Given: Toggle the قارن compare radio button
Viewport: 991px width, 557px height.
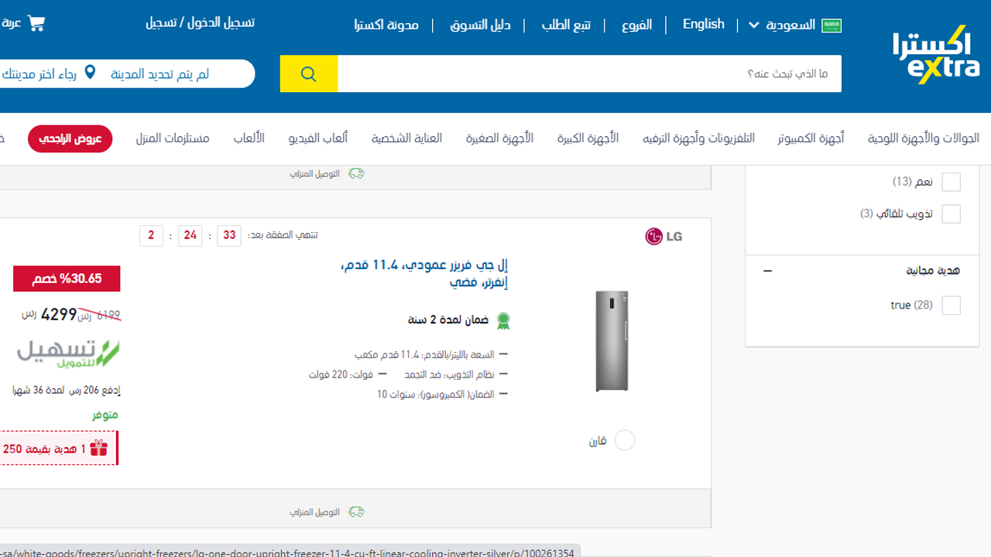Looking at the screenshot, I should [624, 441].
